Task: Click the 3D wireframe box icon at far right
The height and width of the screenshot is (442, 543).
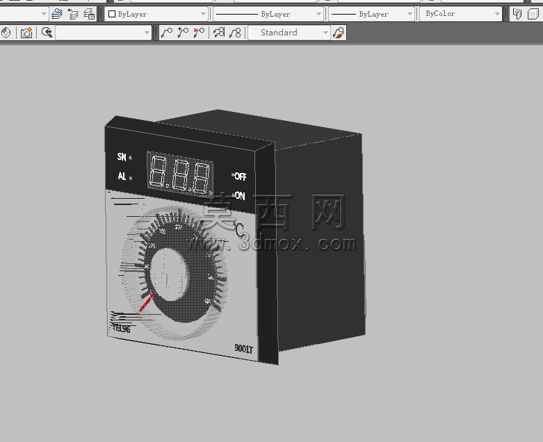Action: tap(534, 14)
